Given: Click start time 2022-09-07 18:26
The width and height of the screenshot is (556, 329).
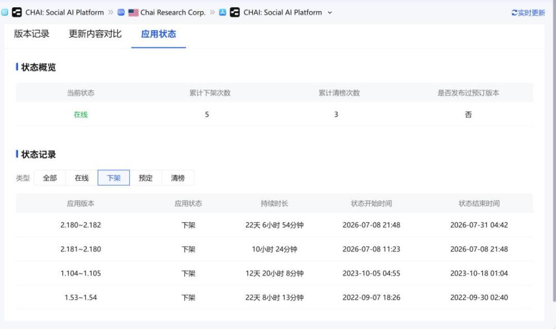Looking at the screenshot, I should tap(371, 298).
